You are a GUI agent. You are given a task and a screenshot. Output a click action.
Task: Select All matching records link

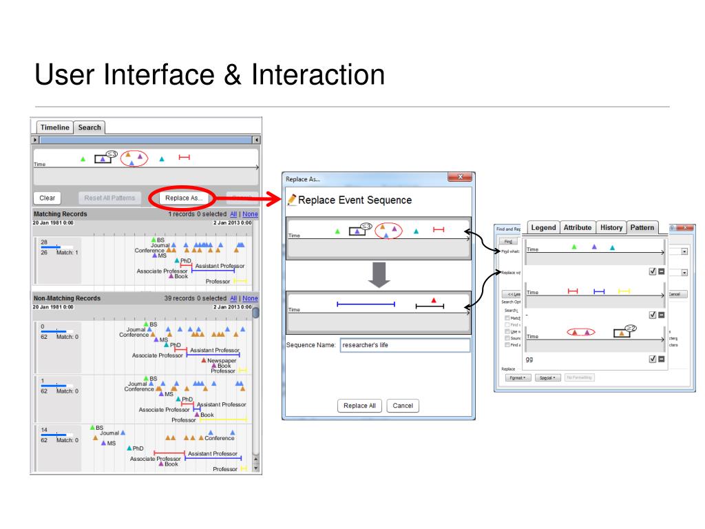pos(233,214)
